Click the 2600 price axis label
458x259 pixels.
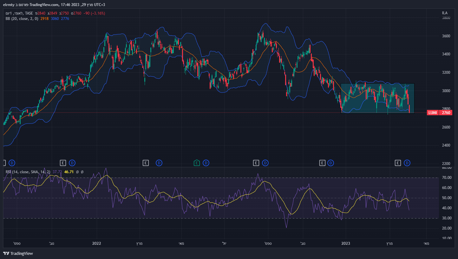point(446,127)
